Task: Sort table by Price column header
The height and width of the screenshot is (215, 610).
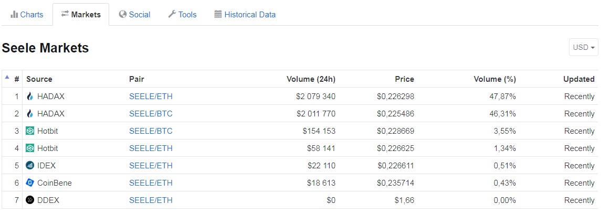Action: 404,79
